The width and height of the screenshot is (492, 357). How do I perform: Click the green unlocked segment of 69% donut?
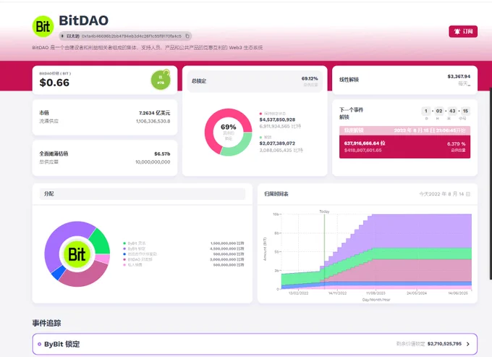pos(240,146)
